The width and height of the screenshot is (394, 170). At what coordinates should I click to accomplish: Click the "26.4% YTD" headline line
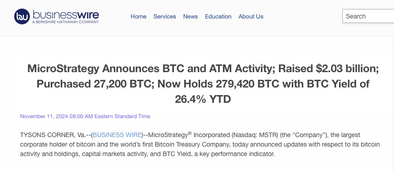[203, 100]
